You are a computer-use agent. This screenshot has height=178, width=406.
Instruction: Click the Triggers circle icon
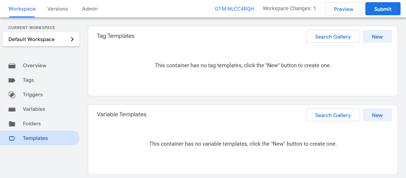[x=12, y=95]
